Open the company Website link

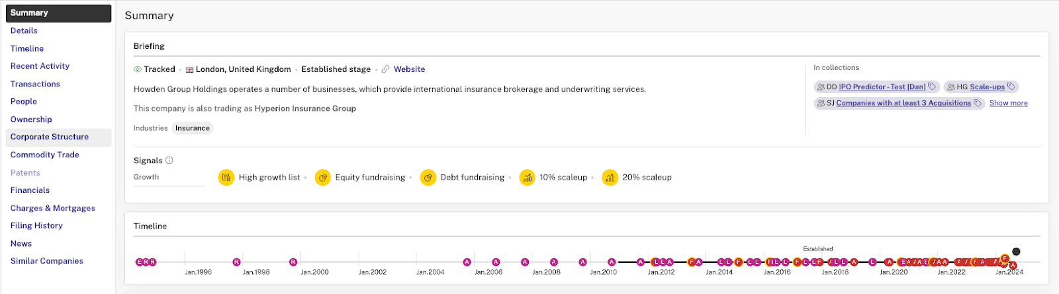coord(409,69)
